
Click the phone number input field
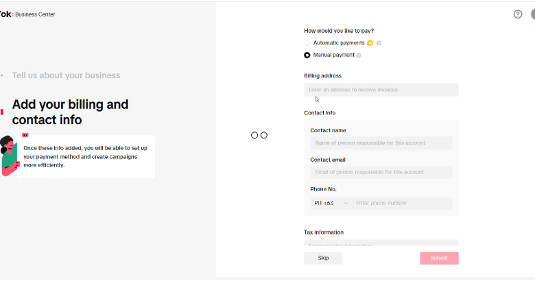tap(402, 204)
